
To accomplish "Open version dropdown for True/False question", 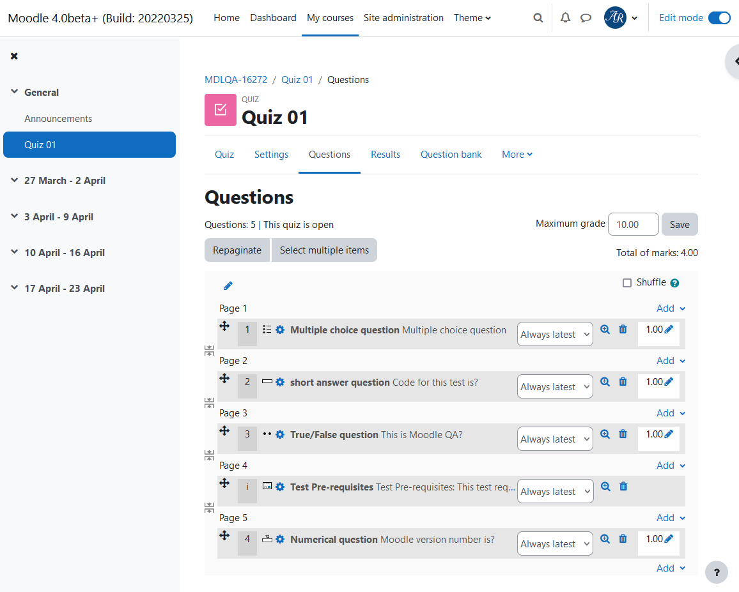I will coord(555,439).
